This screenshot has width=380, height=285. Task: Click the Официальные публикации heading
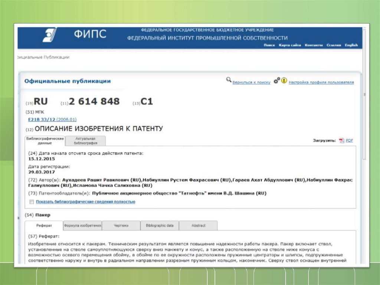tap(68, 81)
